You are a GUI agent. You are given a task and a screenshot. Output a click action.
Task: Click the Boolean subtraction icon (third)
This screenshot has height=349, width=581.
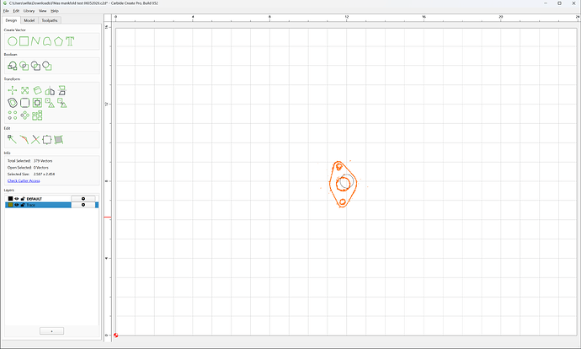(35, 66)
